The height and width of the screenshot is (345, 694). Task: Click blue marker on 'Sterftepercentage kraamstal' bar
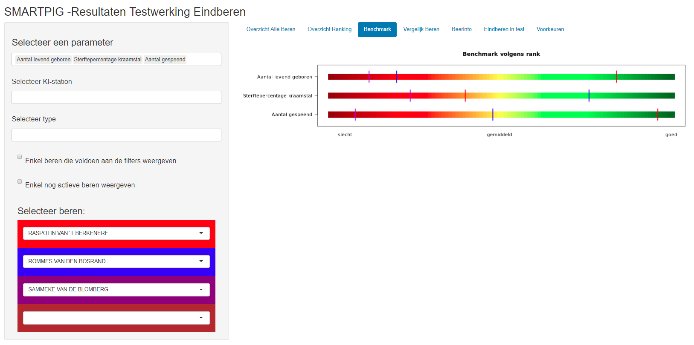click(589, 95)
